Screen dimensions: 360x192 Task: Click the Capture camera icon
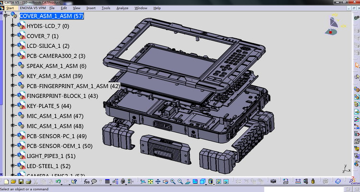coord(273,181)
